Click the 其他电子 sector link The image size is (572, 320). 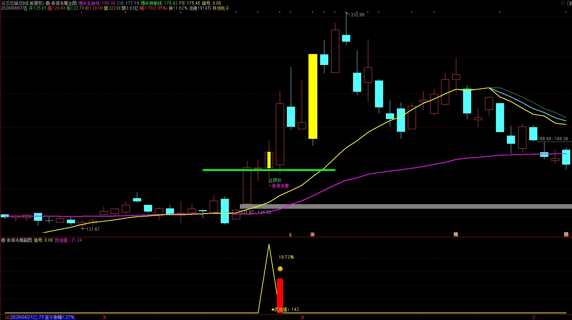point(221,8)
